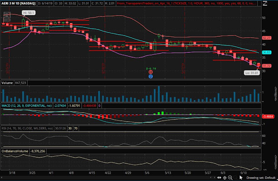The height and width of the screenshot is (181, 278).
Task: Click the MACD (12, 26, 9, EXPONENTIAL, no) label
Action: coord(26,106)
